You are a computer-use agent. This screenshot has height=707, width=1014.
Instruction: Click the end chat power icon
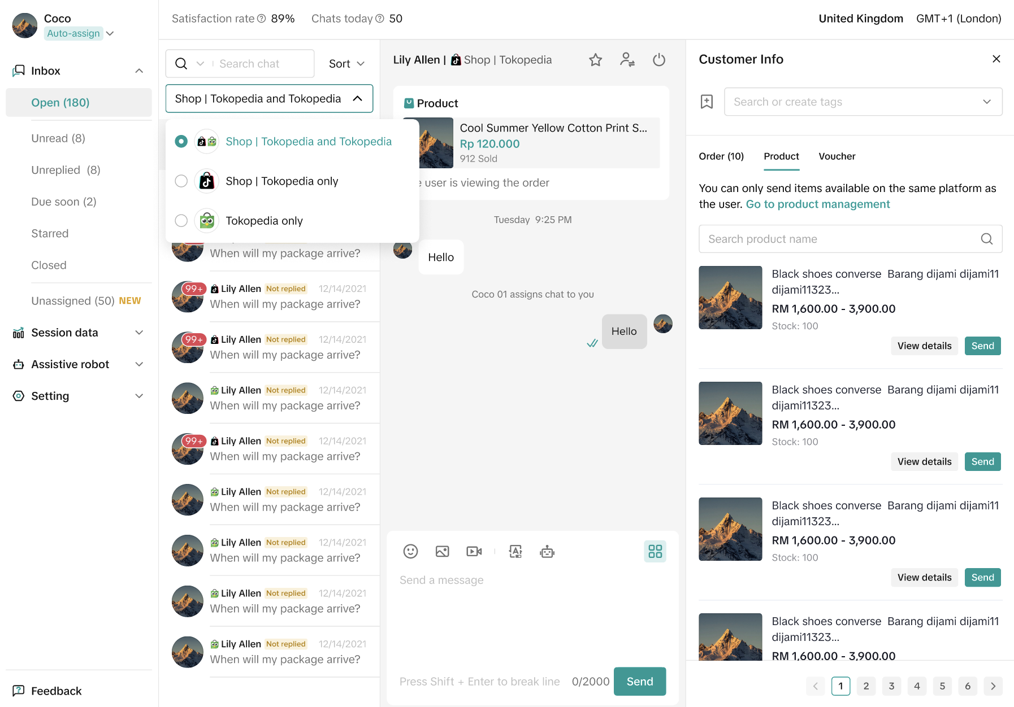click(x=659, y=60)
